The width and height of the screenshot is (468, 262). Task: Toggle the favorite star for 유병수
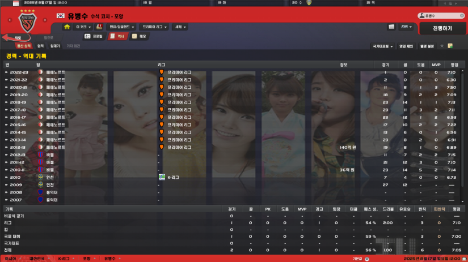(442, 46)
